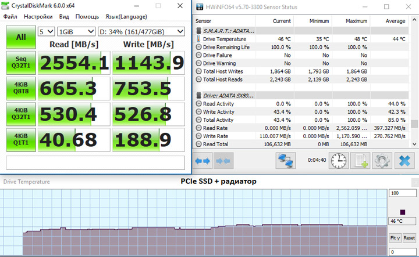
Task: Click the Total Activity sensor icon
Action: click(x=198, y=120)
